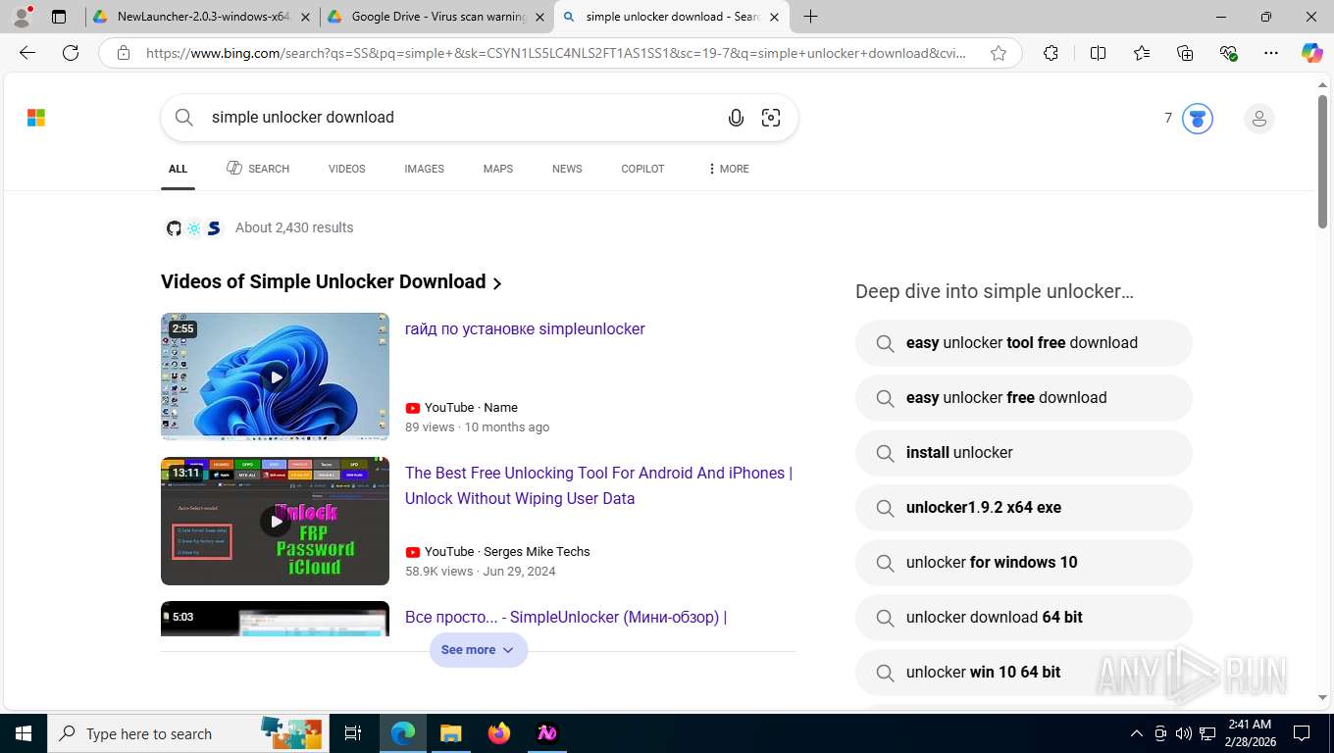Click the browser address bar URL

[555, 53]
